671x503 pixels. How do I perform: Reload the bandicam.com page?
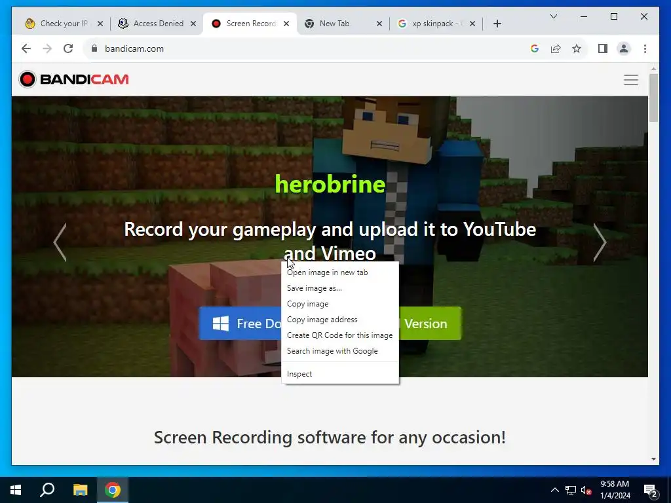68,48
